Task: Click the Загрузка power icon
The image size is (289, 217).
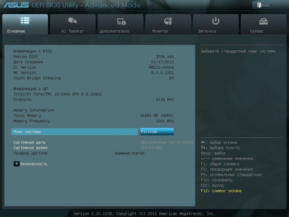Action: [216, 21]
